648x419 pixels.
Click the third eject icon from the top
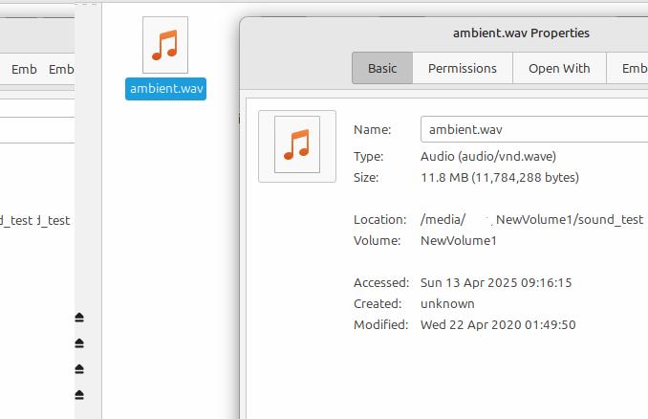pyautogui.click(x=79, y=368)
